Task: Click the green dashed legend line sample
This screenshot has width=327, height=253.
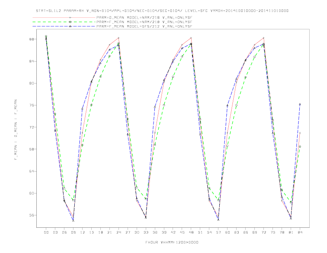Action: pos(64,22)
